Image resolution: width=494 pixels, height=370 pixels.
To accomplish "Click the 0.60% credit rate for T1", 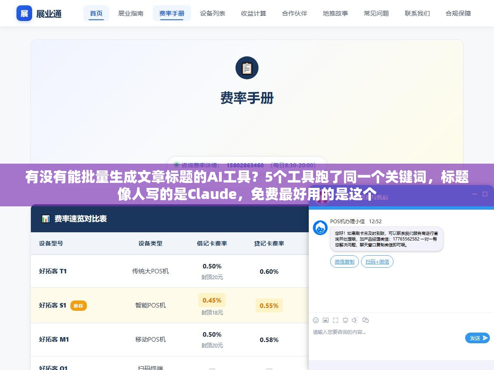I will point(269,271).
